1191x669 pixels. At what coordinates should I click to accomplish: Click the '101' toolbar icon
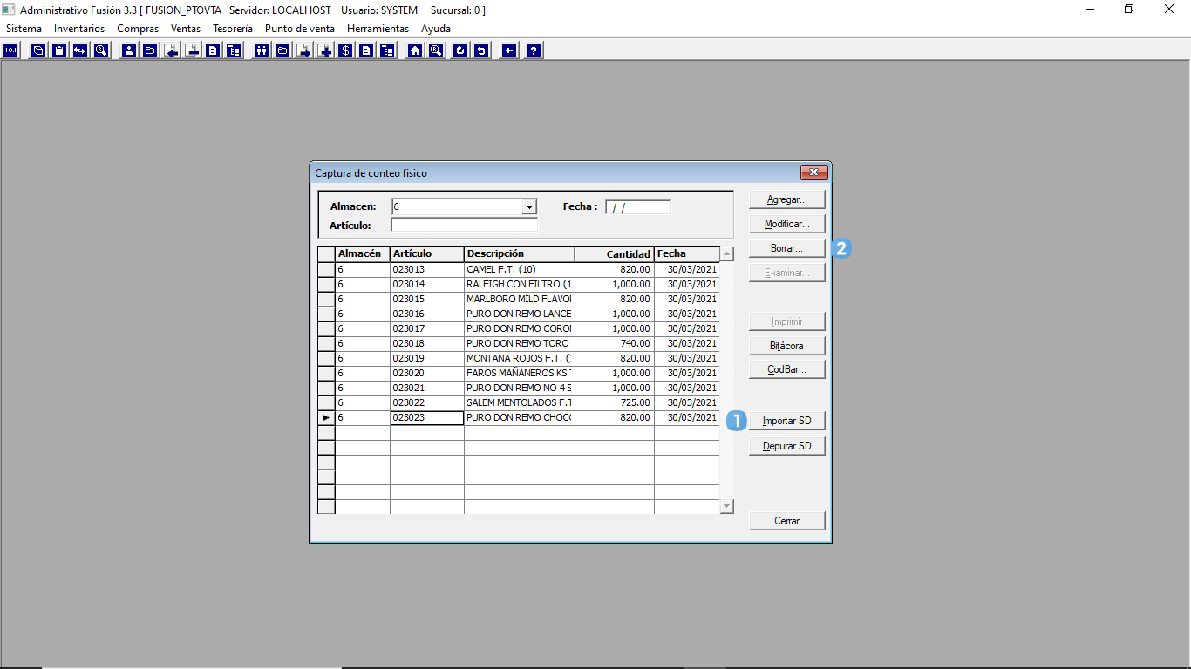(x=10, y=51)
